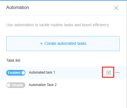Image resolution: width=127 pixels, height=108 pixels.
Task: Click the Create automated tasks text
Action: (x=65, y=43)
